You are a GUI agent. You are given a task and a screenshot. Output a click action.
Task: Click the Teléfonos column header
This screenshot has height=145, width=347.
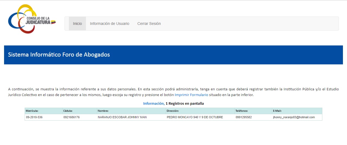(253, 111)
